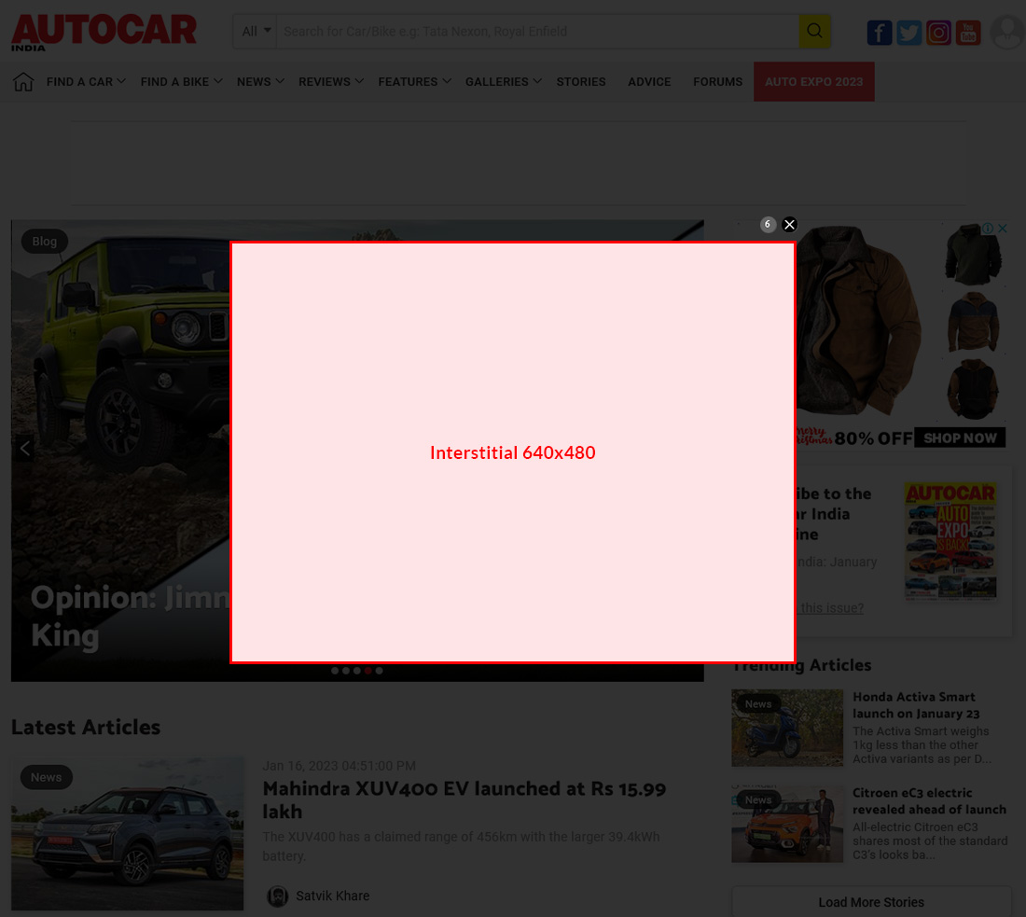The height and width of the screenshot is (917, 1026).
Task: Click the user profile avatar icon
Action: [1007, 32]
